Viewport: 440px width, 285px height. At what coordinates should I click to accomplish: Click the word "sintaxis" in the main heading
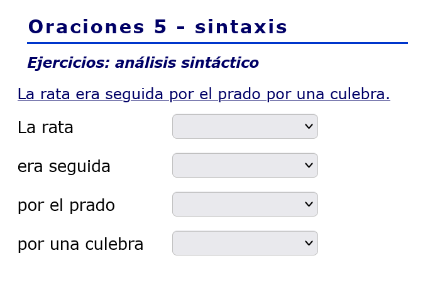pyautogui.click(x=241, y=28)
